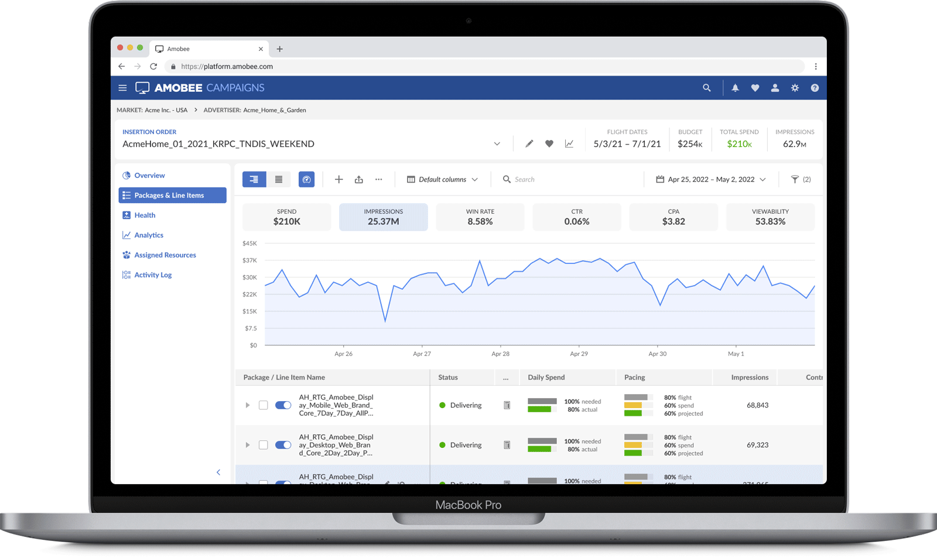Click pacing bars for Desktop_Web_Bran row
Screen dimensions: 937x558
tap(638, 445)
